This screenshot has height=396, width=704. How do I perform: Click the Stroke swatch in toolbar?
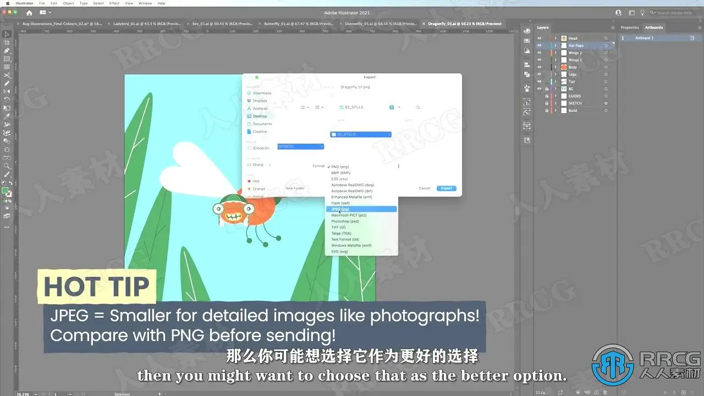[x=9, y=195]
